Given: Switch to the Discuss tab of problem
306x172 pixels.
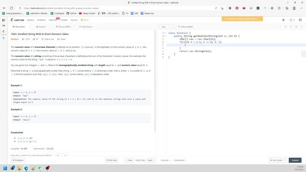Looking at the screenshot, I should (64, 27).
